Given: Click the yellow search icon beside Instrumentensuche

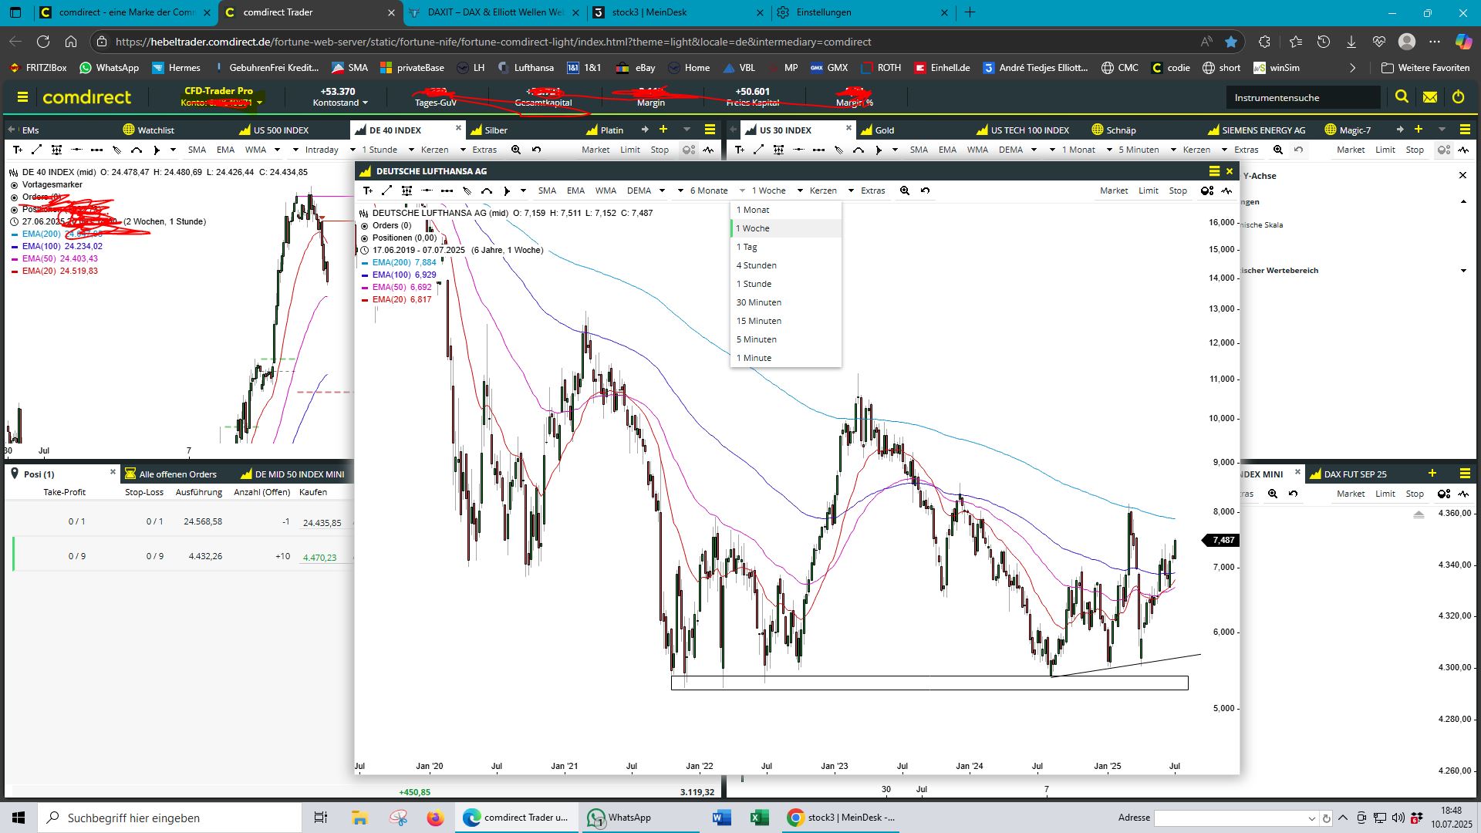Looking at the screenshot, I should (1402, 97).
